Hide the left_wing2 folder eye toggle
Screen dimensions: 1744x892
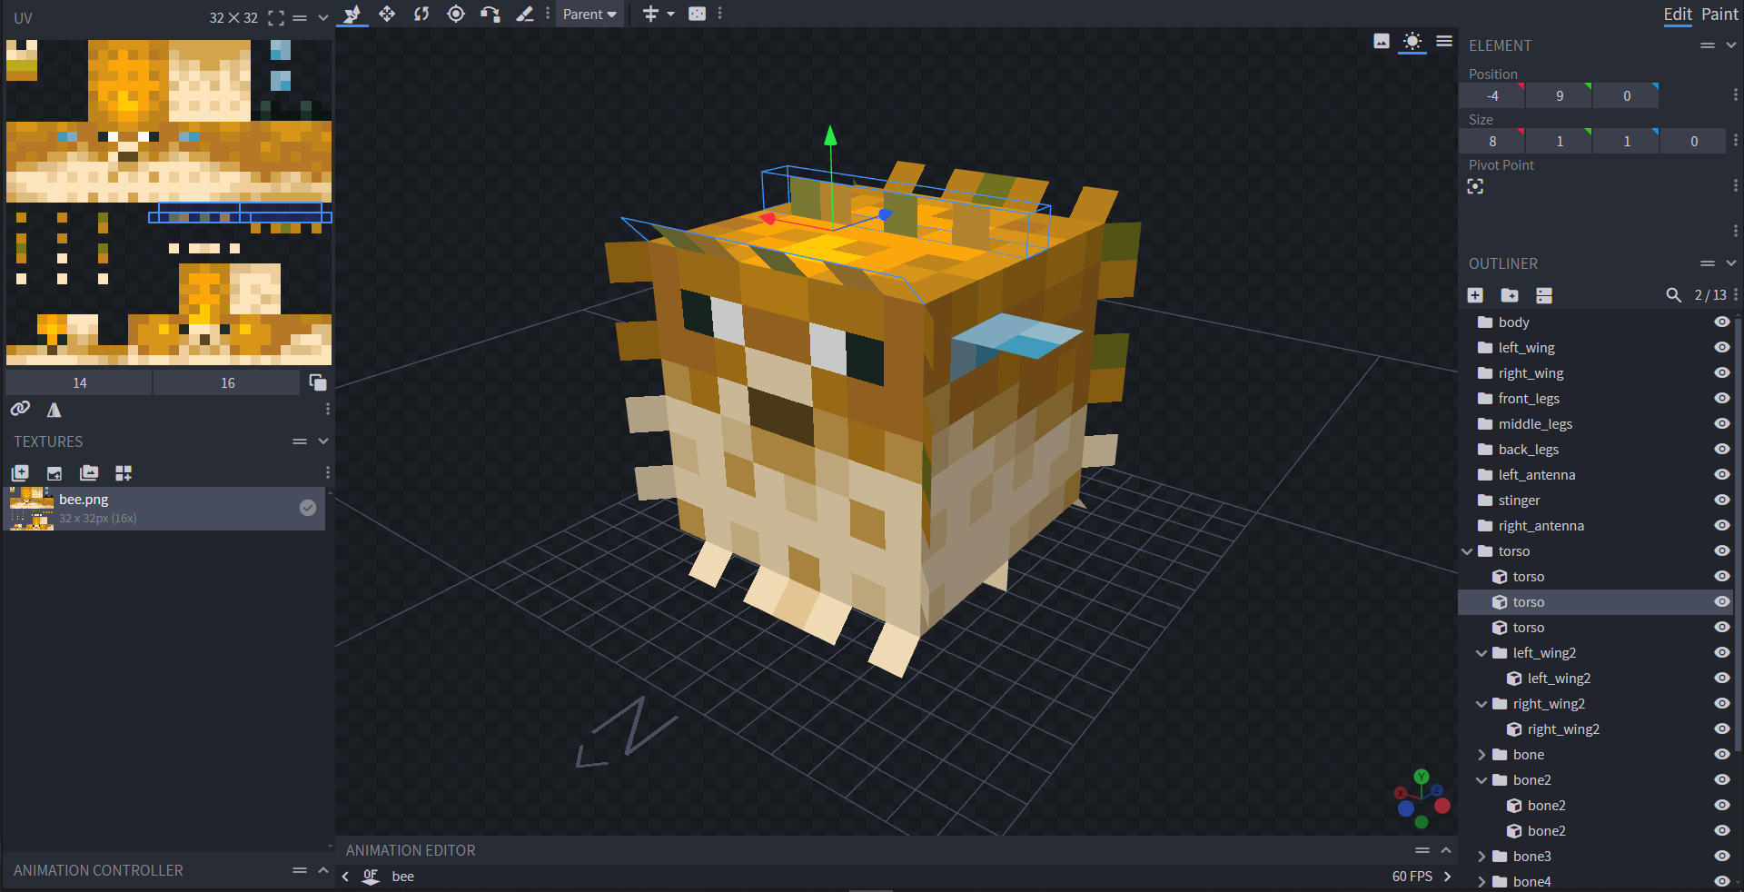(x=1721, y=653)
